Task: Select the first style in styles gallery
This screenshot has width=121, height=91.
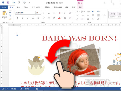Action: 113,15
